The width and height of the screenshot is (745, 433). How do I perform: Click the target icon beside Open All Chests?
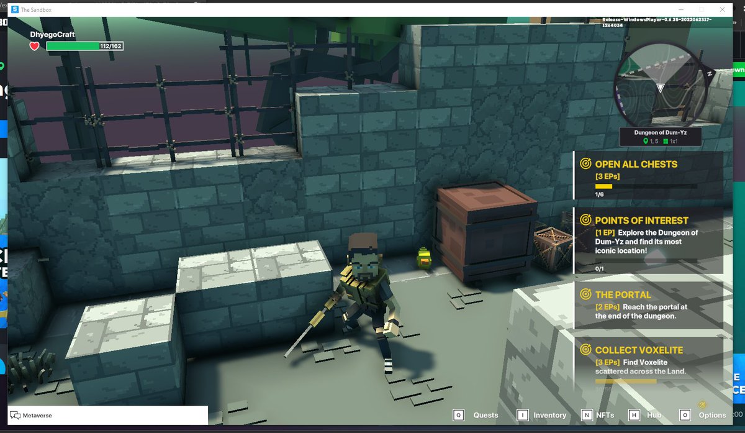pos(585,164)
